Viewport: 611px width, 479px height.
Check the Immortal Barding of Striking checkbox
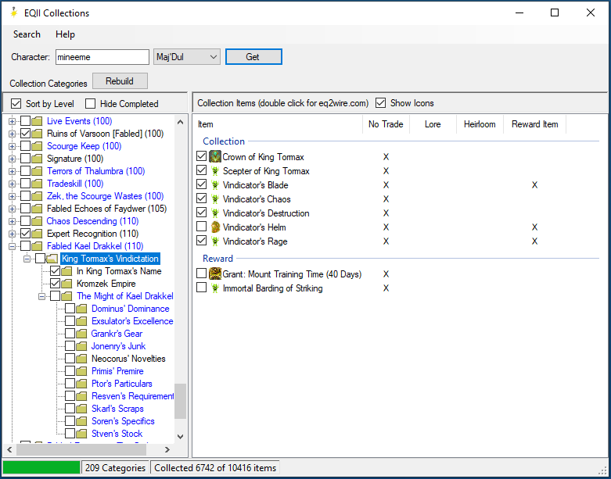(x=202, y=288)
